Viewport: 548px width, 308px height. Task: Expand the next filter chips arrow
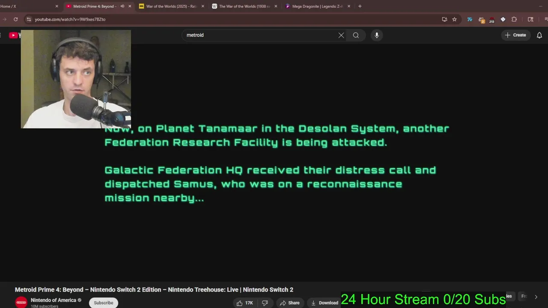pyautogui.click(x=536, y=296)
